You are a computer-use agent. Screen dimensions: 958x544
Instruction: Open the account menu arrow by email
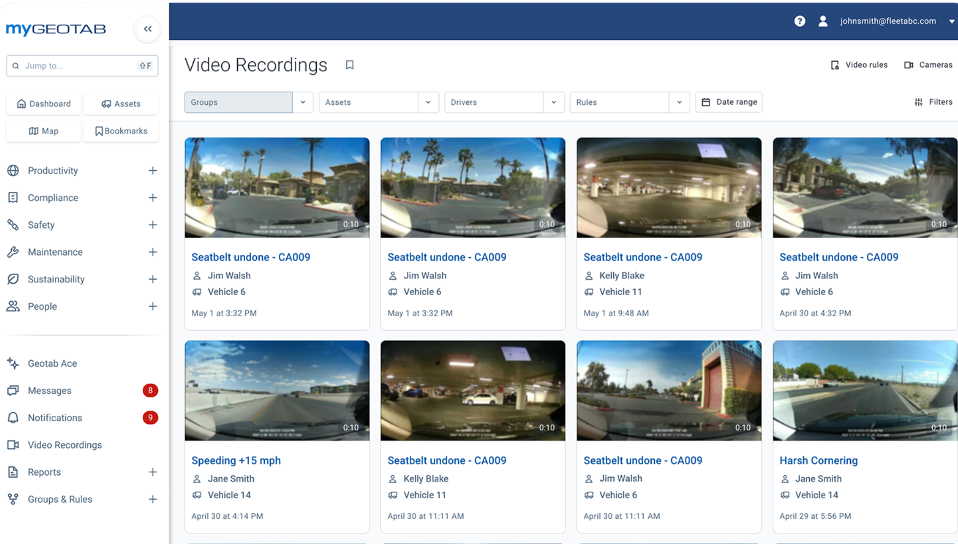(951, 22)
